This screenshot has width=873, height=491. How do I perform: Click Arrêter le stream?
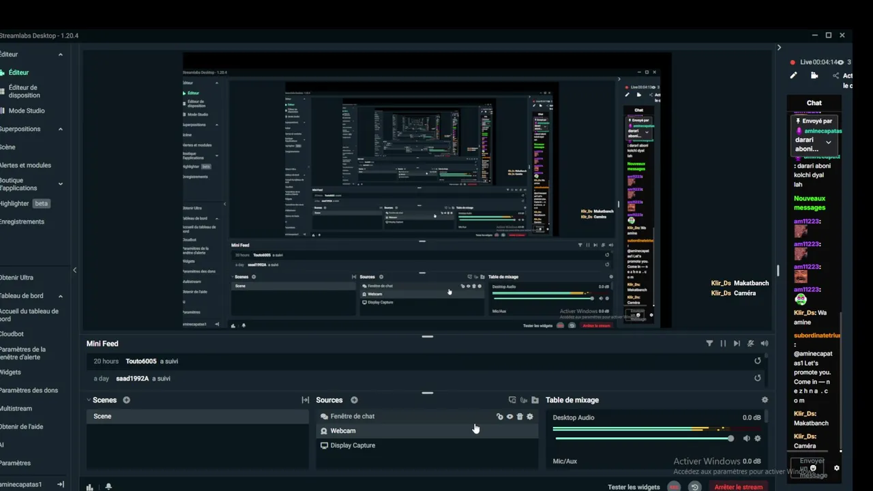click(738, 487)
